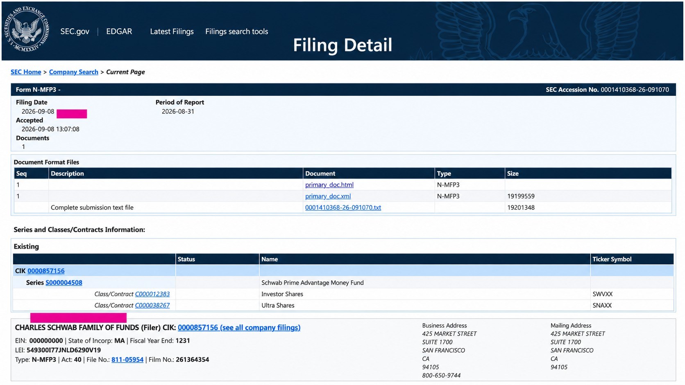Open primary_doc.xml document link
Viewport: 685px width, 385px height.
coord(328,196)
